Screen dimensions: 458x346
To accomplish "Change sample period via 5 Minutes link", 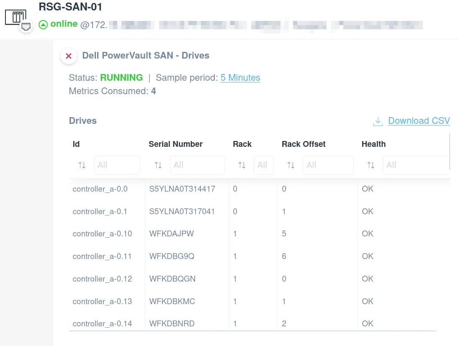I will 240,77.
